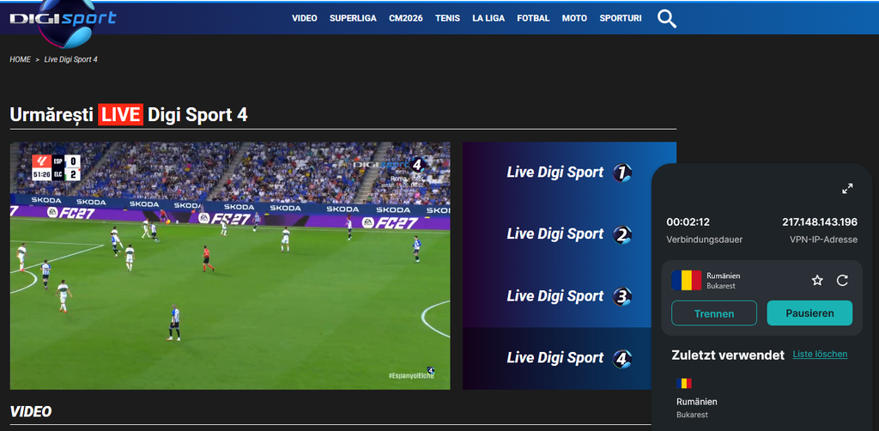Viewport: 879px width, 431px height.
Task: Click the Liste löschen link
Action: tap(820, 355)
